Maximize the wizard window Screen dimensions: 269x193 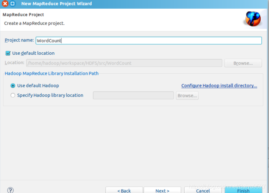coord(12,3)
